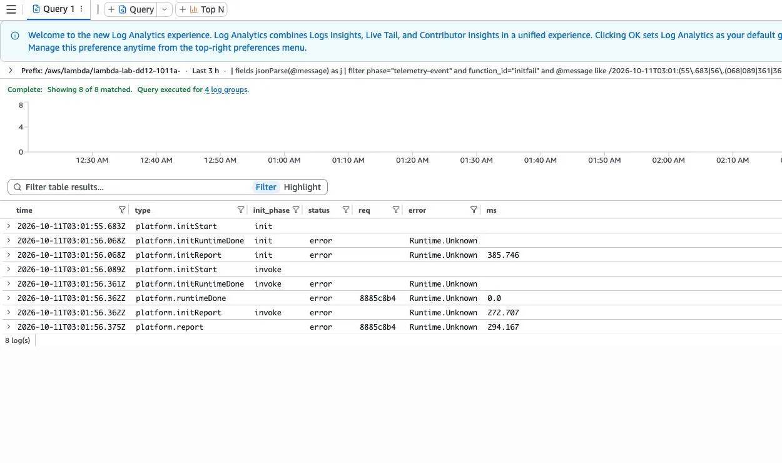Expand row with ms value 385.746
Screen dimensions: 782x463
pyautogui.click(x=9, y=255)
